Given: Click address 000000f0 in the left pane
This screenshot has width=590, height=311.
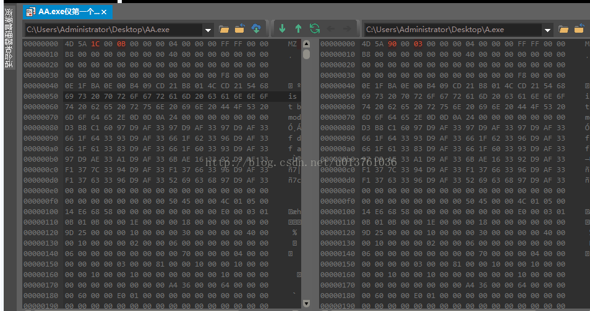Looking at the screenshot, I should pos(41,201).
